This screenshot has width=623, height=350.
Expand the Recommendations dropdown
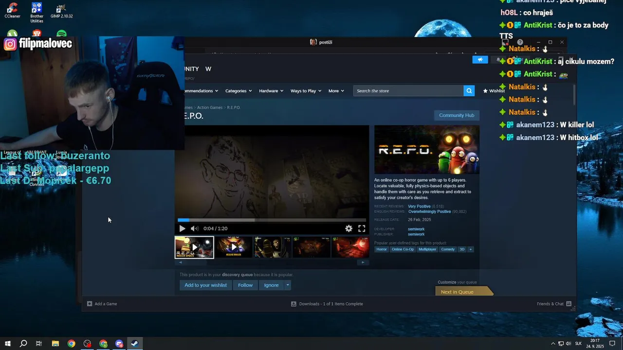point(201,91)
